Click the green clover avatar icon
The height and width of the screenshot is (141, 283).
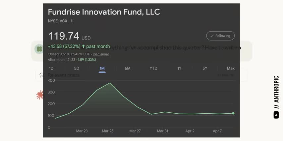click(39, 49)
